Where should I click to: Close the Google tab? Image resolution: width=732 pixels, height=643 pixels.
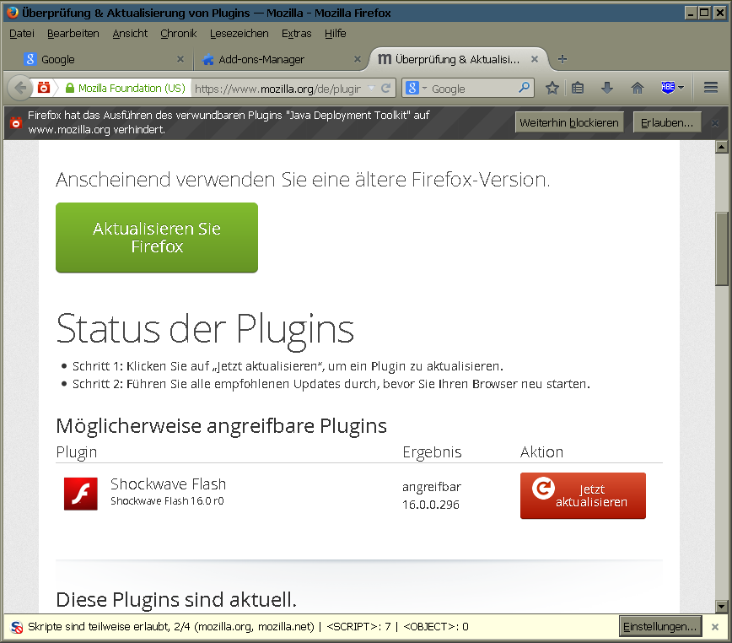(180, 59)
